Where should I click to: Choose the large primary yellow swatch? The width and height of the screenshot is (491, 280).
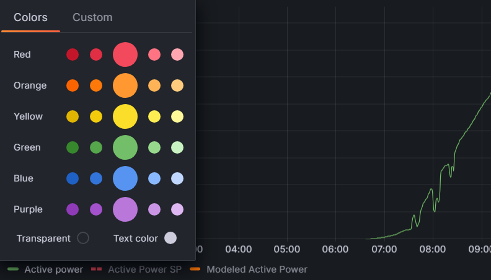tap(125, 116)
